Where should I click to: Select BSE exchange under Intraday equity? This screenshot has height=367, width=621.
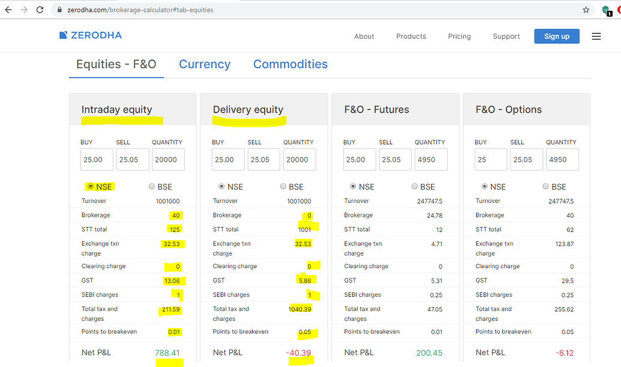[152, 186]
